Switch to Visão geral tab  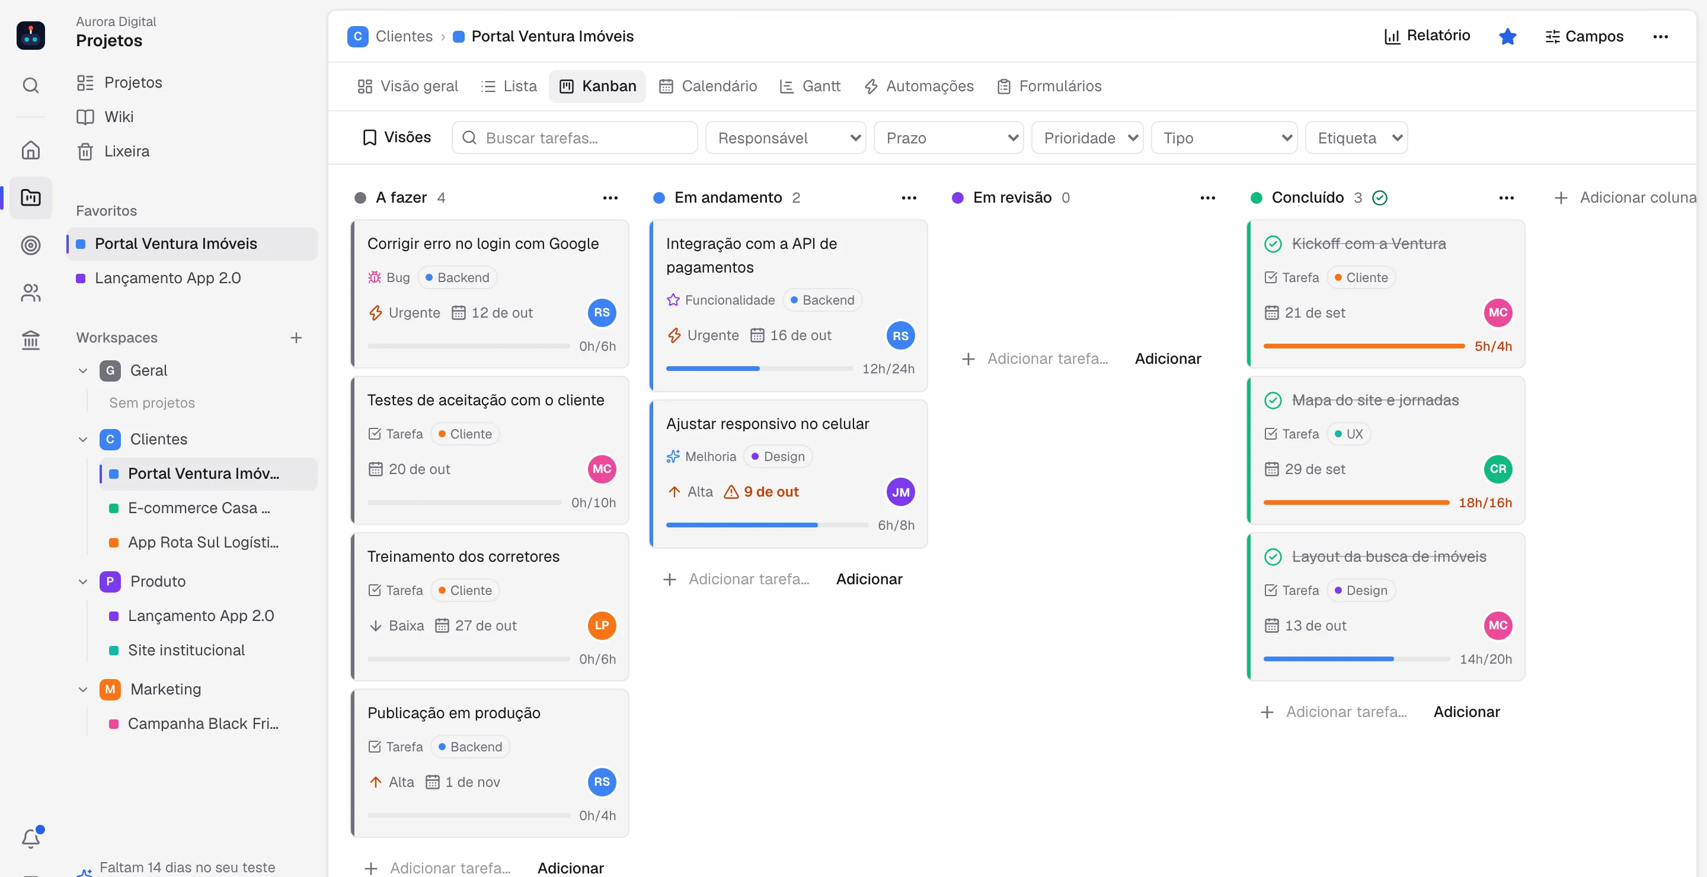tap(408, 86)
